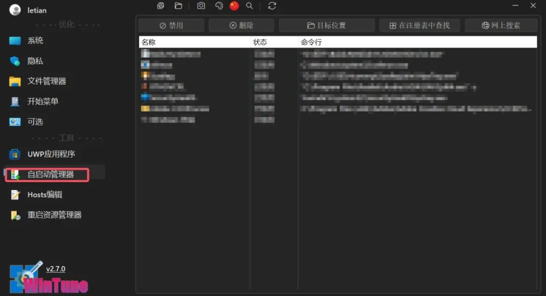Click the copy/clipboard icon in top toolbar
This screenshot has width=546, height=296.
(x=161, y=6)
